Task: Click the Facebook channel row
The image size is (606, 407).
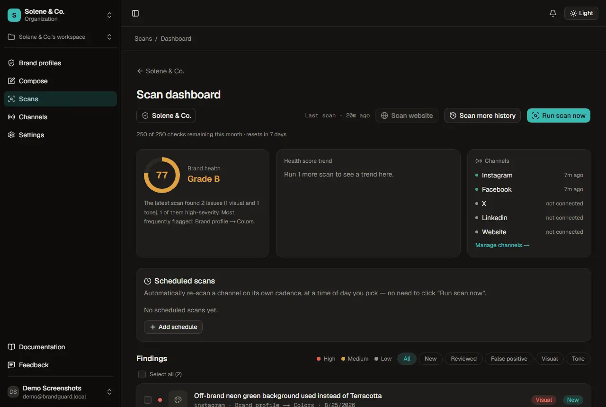Action: [529, 189]
